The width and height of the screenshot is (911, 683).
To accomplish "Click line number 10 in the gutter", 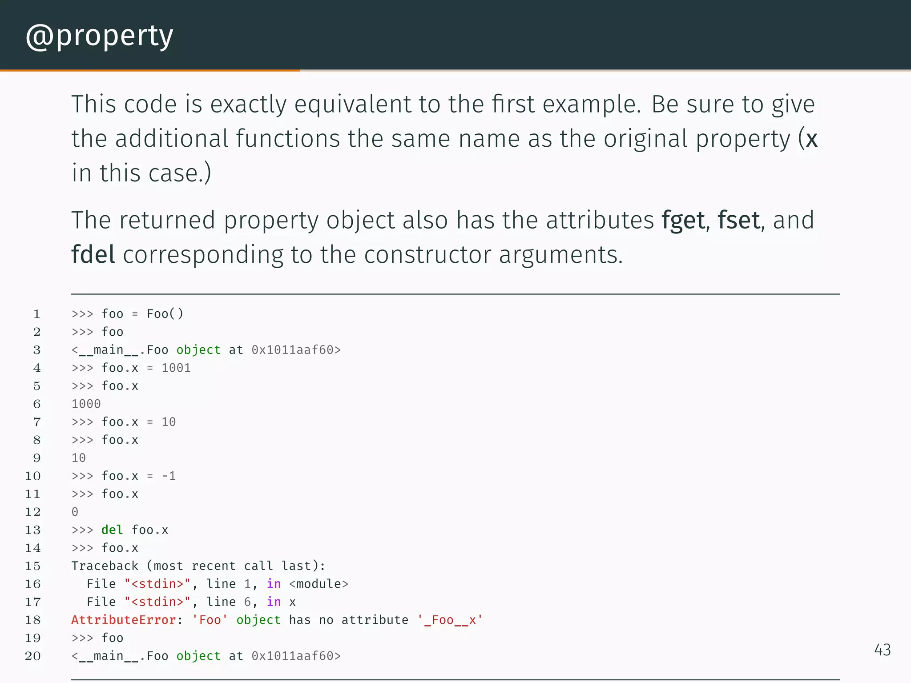I will (x=33, y=476).
